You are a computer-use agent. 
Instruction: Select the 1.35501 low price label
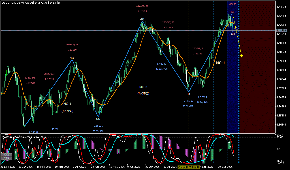click(98, 126)
